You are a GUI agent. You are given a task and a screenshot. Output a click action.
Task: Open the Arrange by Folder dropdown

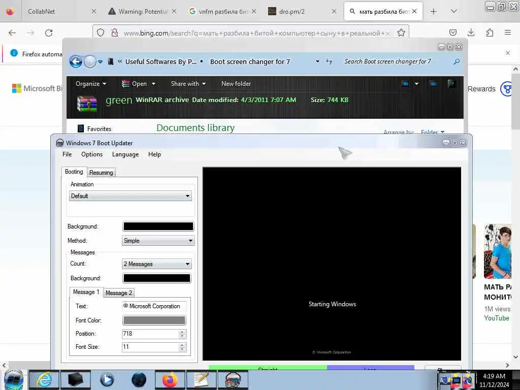(433, 132)
